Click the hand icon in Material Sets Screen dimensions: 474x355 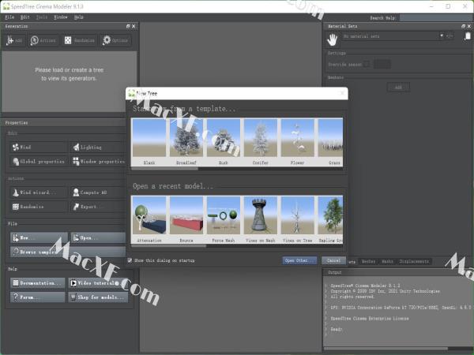pos(333,40)
